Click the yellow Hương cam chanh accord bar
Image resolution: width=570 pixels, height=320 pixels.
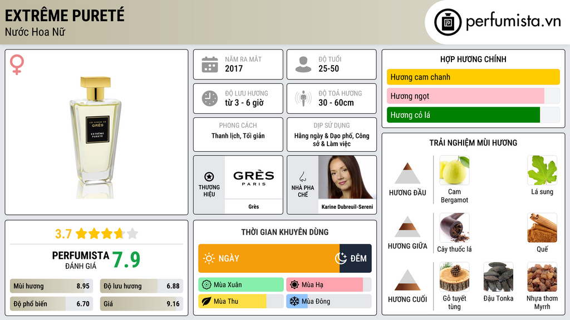[473, 77]
